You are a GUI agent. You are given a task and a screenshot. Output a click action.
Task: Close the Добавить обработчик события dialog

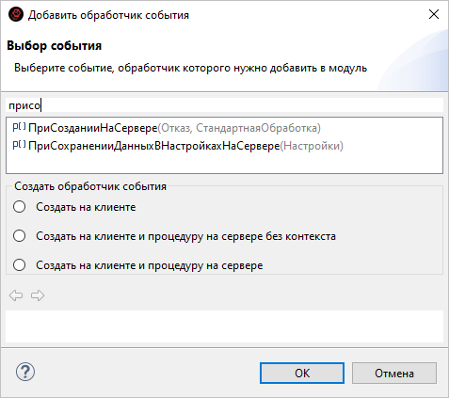tap(434, 14)
